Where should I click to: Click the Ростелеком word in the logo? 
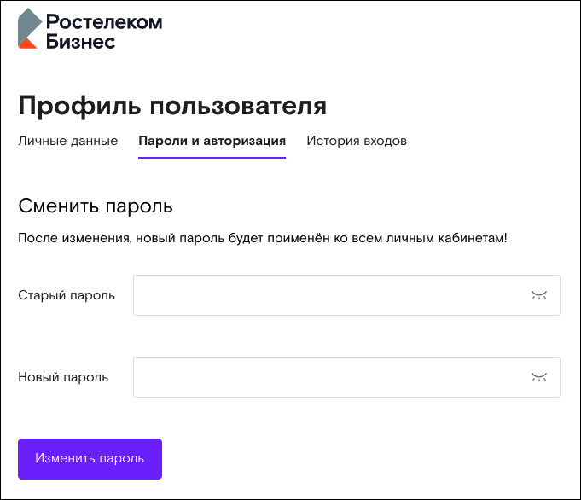click(104, 22)
